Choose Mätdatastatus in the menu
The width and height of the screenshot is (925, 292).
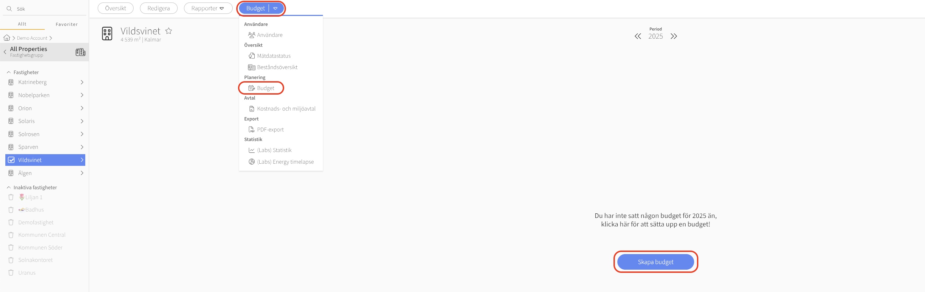click(x=273, y=56)
